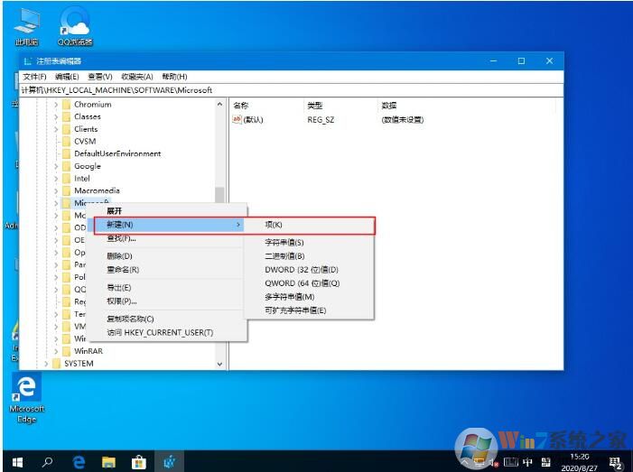The width and height of the screenshot is (633, 472).
Task: Open the Microsoft Edge desktop shortcut
Action: (27, 399)
